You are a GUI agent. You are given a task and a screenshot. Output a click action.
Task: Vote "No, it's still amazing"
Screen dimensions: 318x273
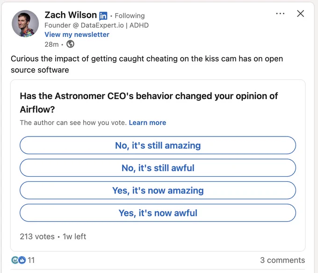[x=158, y=145]
